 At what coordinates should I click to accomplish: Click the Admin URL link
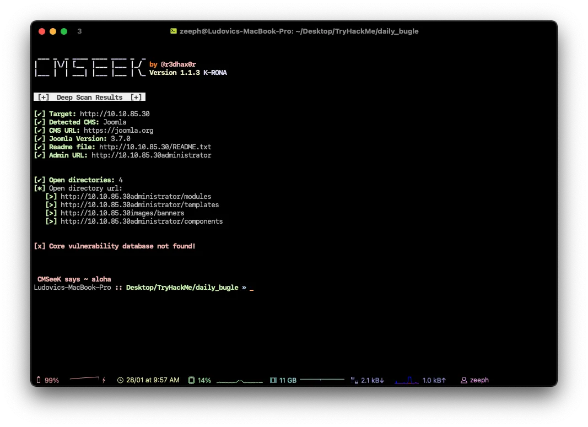(151, 155)
